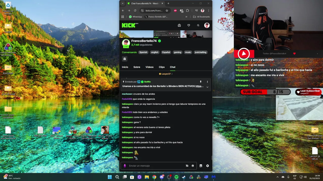
Task: Open the WhatsApp bookmark
Action: tap(135, 17)
